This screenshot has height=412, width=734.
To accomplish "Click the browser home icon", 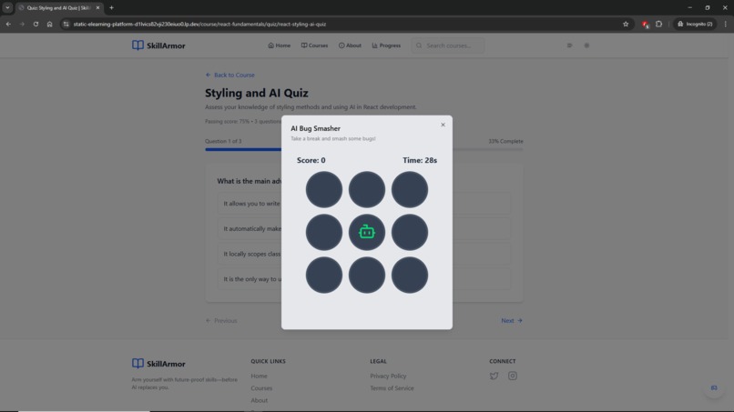I will (49, 24).
